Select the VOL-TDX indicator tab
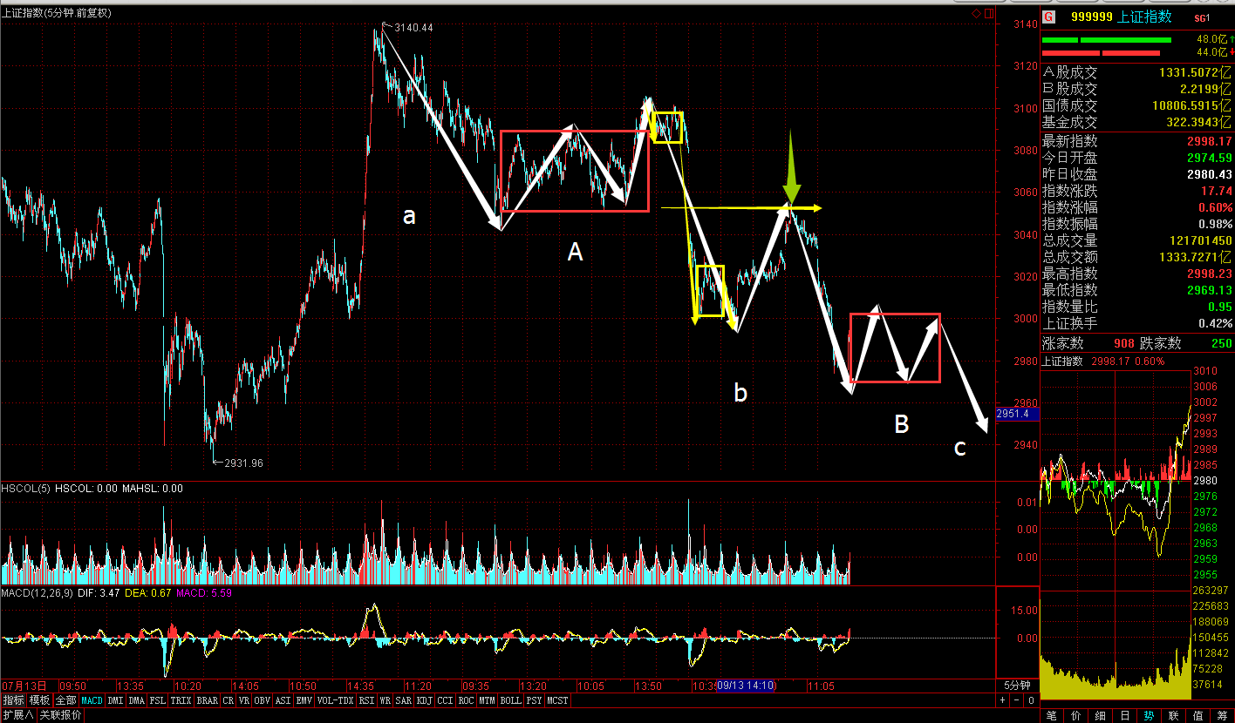 [336, 700]
